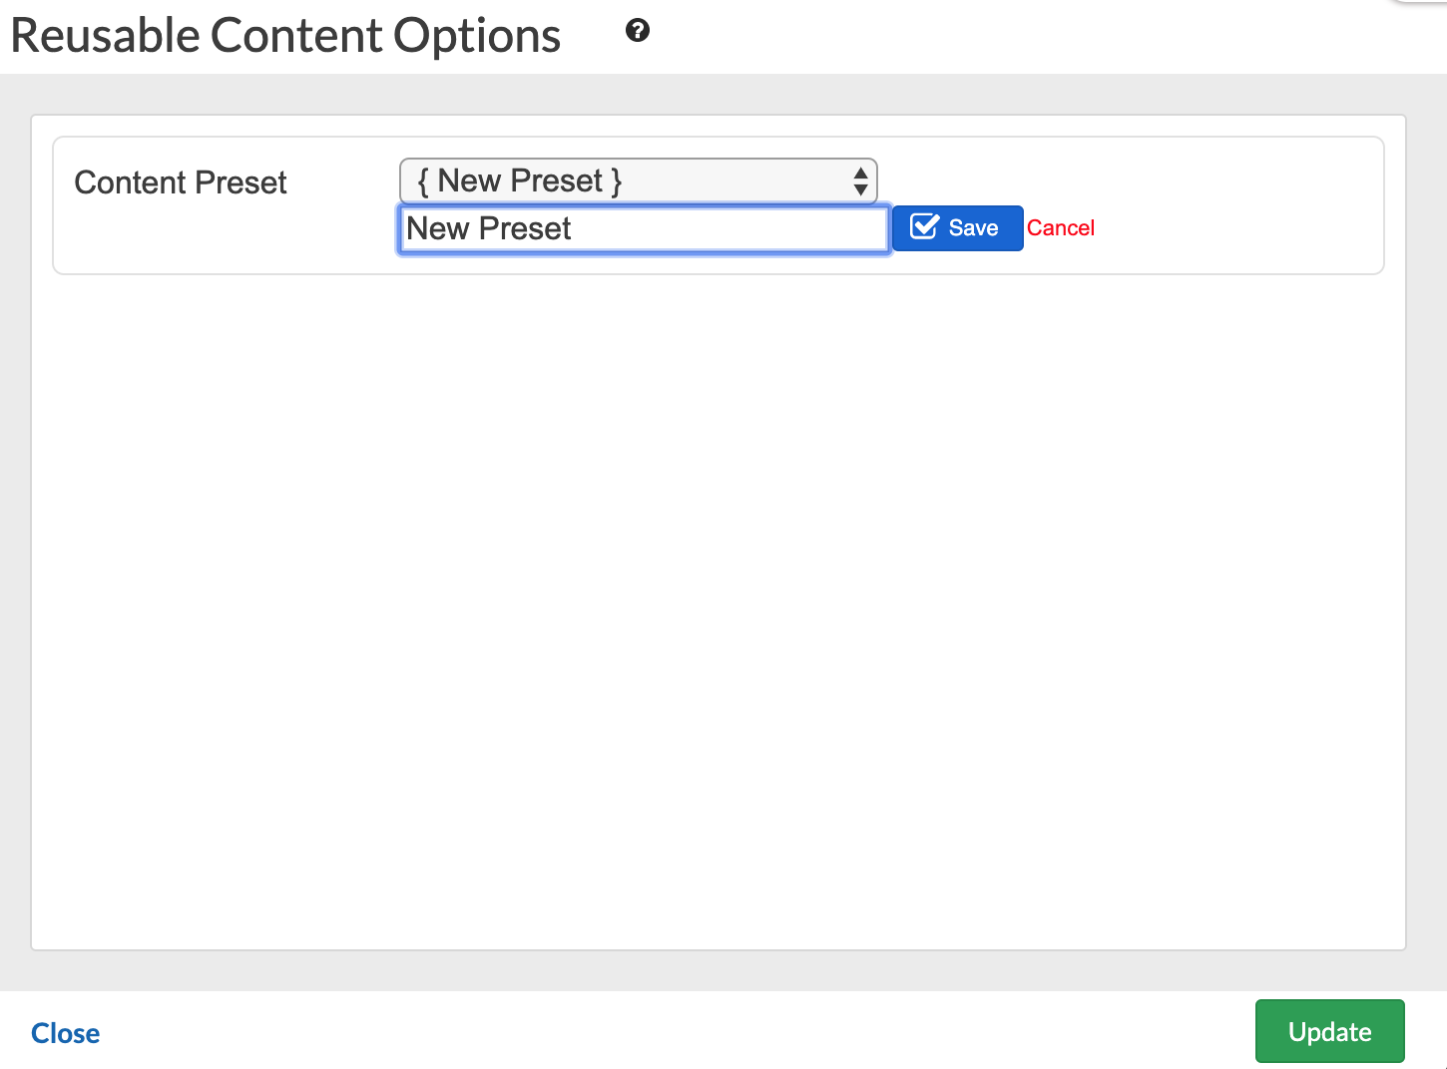Click the help question mark icon
1447x1069 pixels.
[638, 31]
